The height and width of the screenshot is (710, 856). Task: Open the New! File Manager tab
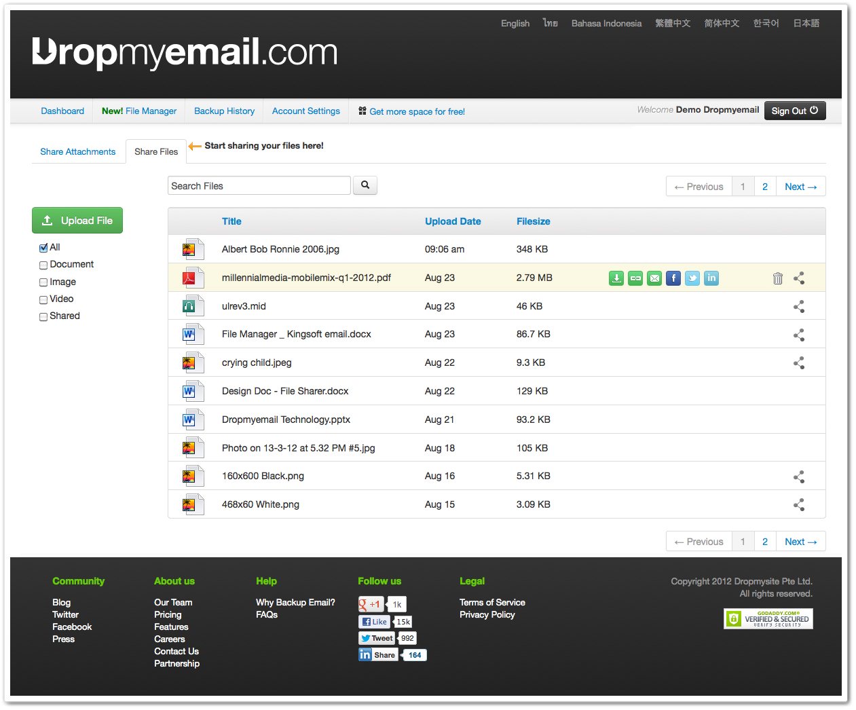point(139,111)
